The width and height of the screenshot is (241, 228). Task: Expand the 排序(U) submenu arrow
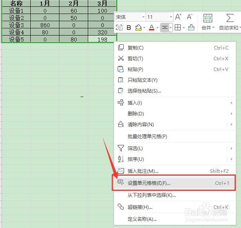tap(231, 159)
